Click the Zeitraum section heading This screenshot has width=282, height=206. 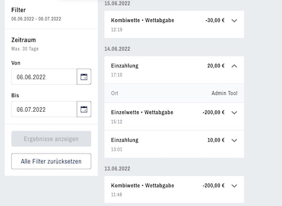point(24,40)
